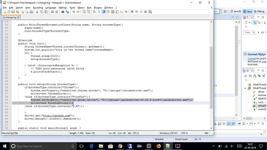Play back recorded macro icon
The height and width of the screenshot is (150, 267).
[x=141, y=12]
